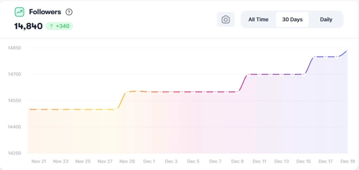Click the Followers heading text
359x170 pixels.
tap(45, 12)
